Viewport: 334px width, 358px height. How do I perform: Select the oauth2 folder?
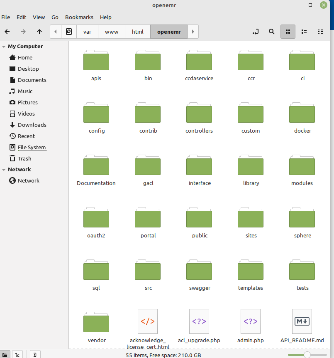point(96,223)
